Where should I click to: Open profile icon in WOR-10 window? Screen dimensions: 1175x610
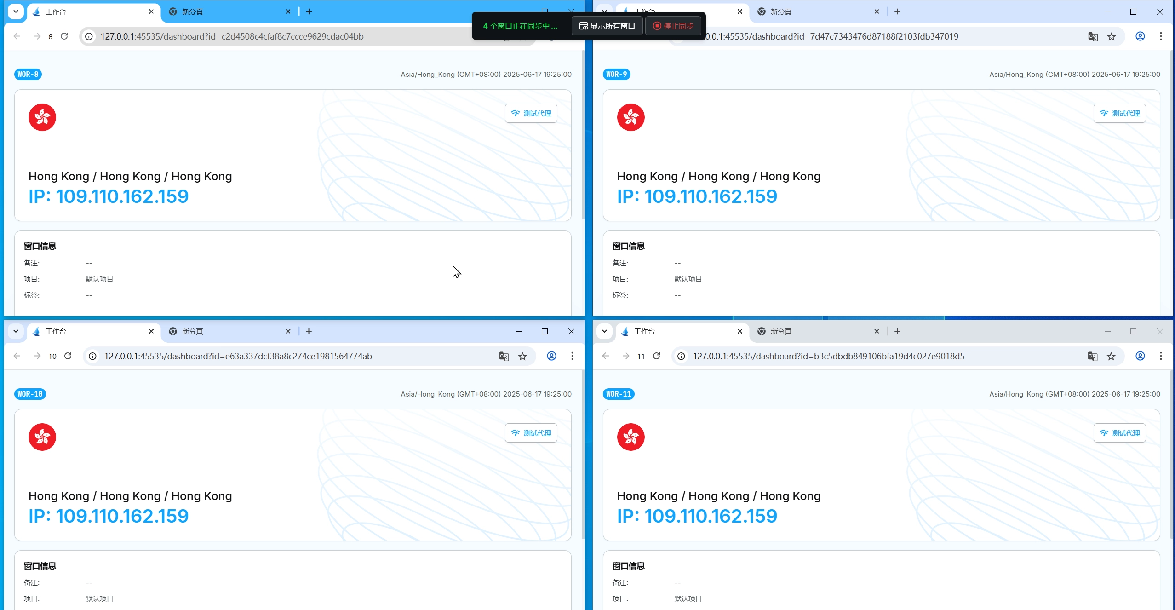click(551, 356)
